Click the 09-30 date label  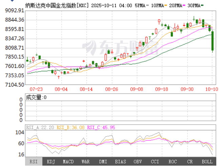point(187,89)
